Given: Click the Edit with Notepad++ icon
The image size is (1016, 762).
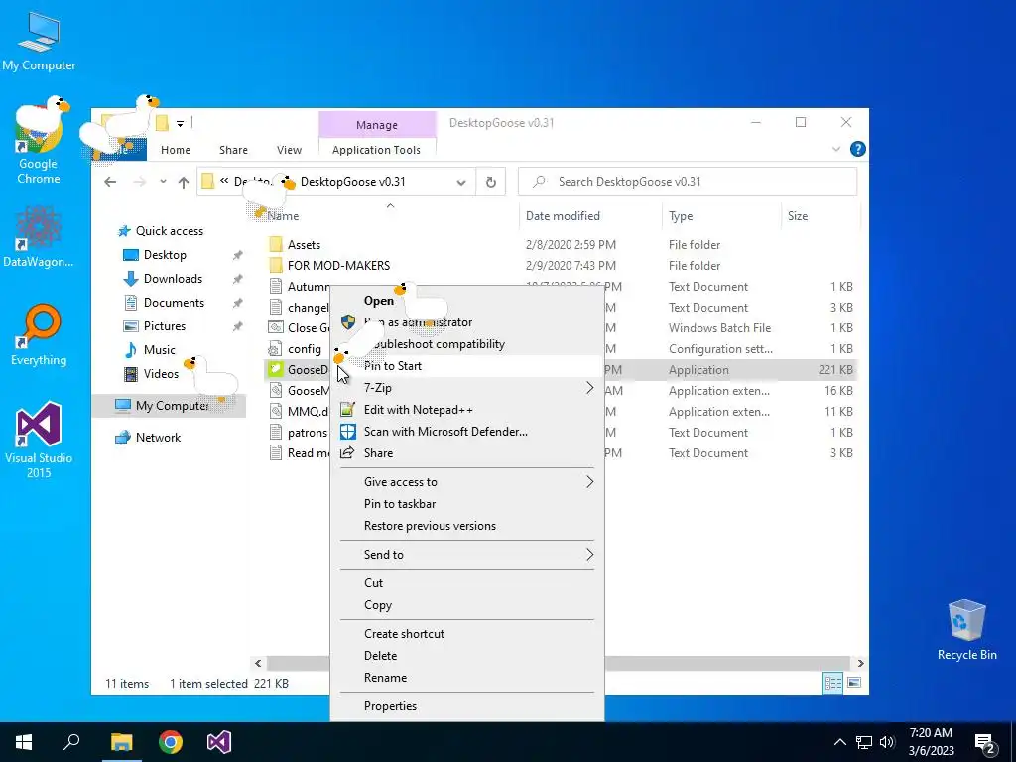Looking at the screenshot, I should click(348, 410).
